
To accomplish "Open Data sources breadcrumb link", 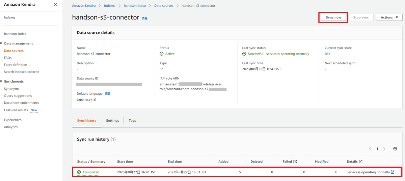I will point(164,6).
